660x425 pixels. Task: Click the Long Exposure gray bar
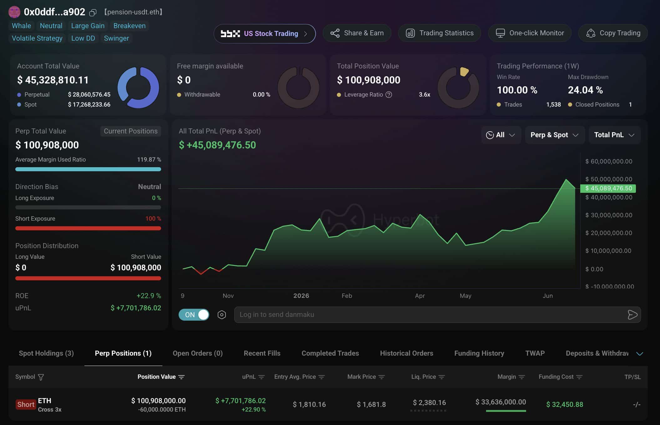pos(88,207)
